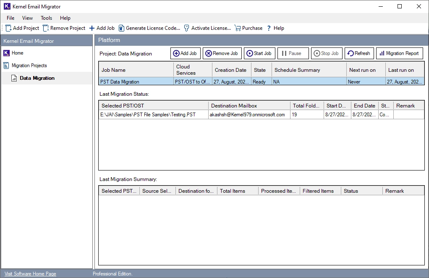Click the Ready state cell

[261, 81]
